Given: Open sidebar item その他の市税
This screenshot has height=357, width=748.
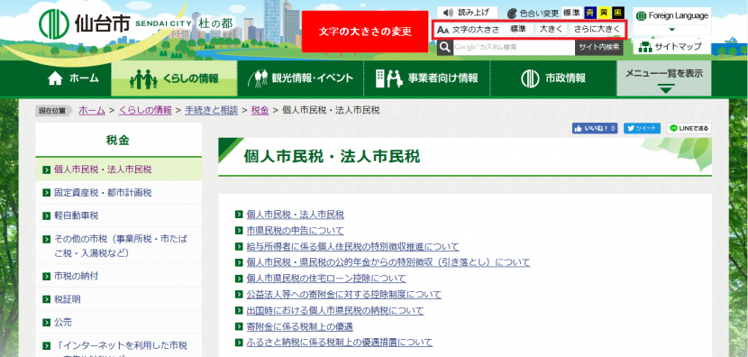Looking at the screenshot, I should click(x=118, y=246).
